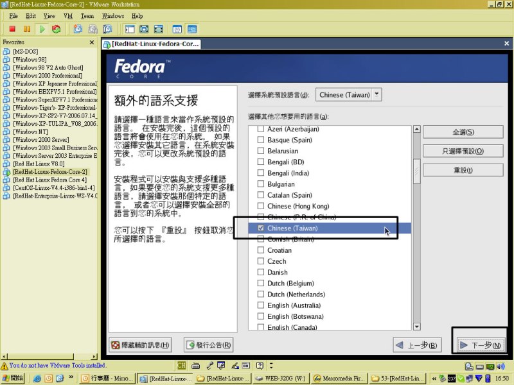Click the Revert to snapshot icon
The image size is (514, 385).
[x=93, y=29]
